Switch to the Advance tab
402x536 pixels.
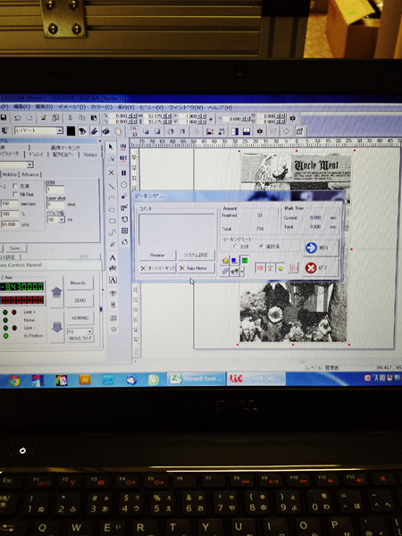(x=30, y=174)
